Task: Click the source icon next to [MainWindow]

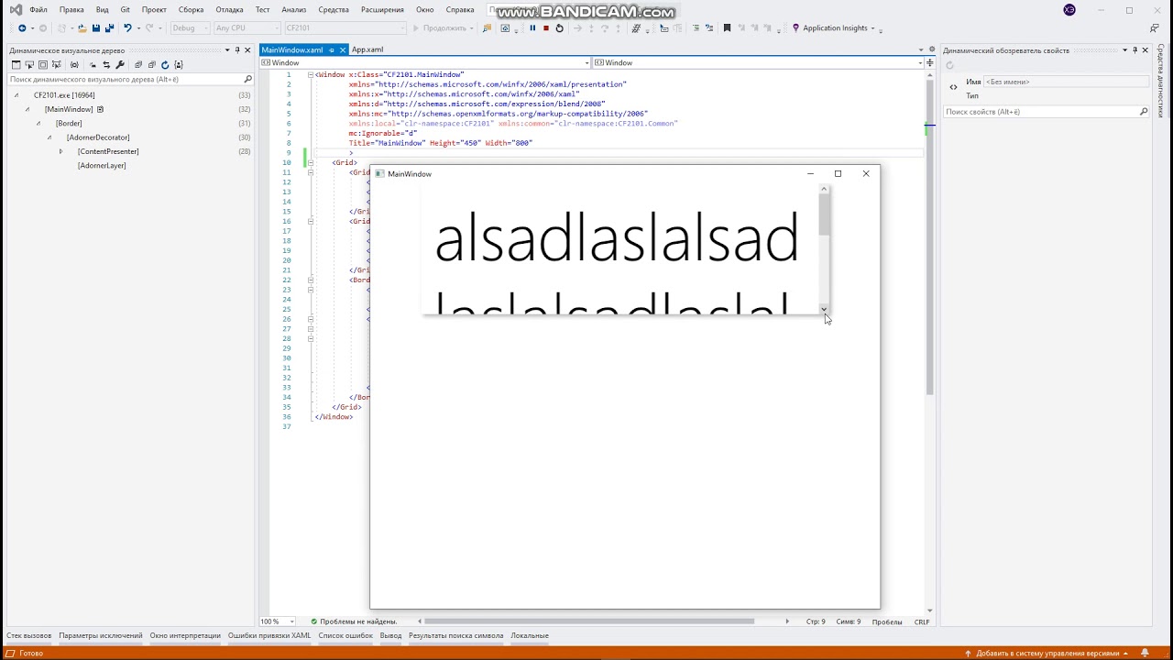Action: 101,109
